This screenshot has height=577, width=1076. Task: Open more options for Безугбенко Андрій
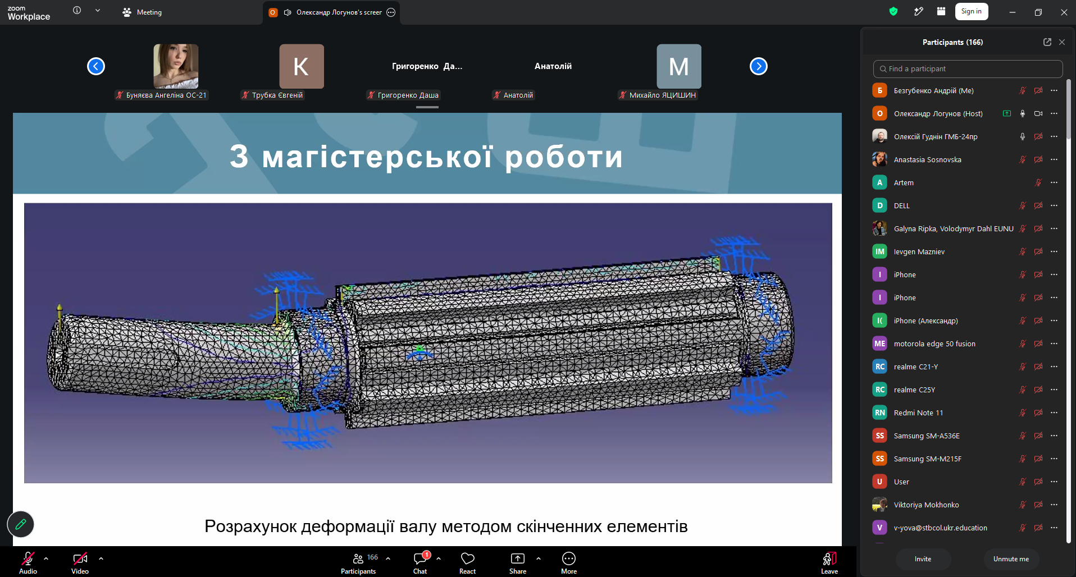tap(1054, 90)
